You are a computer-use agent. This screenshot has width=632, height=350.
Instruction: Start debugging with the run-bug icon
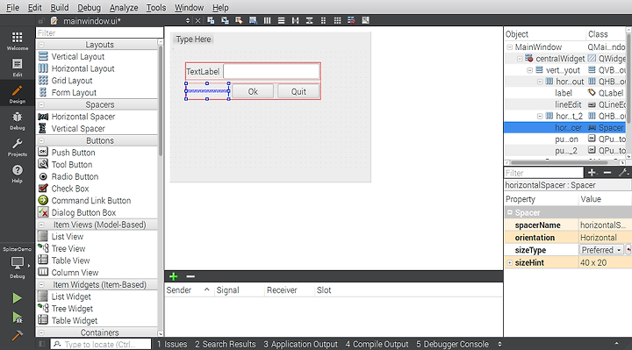(x=17, y=318)
